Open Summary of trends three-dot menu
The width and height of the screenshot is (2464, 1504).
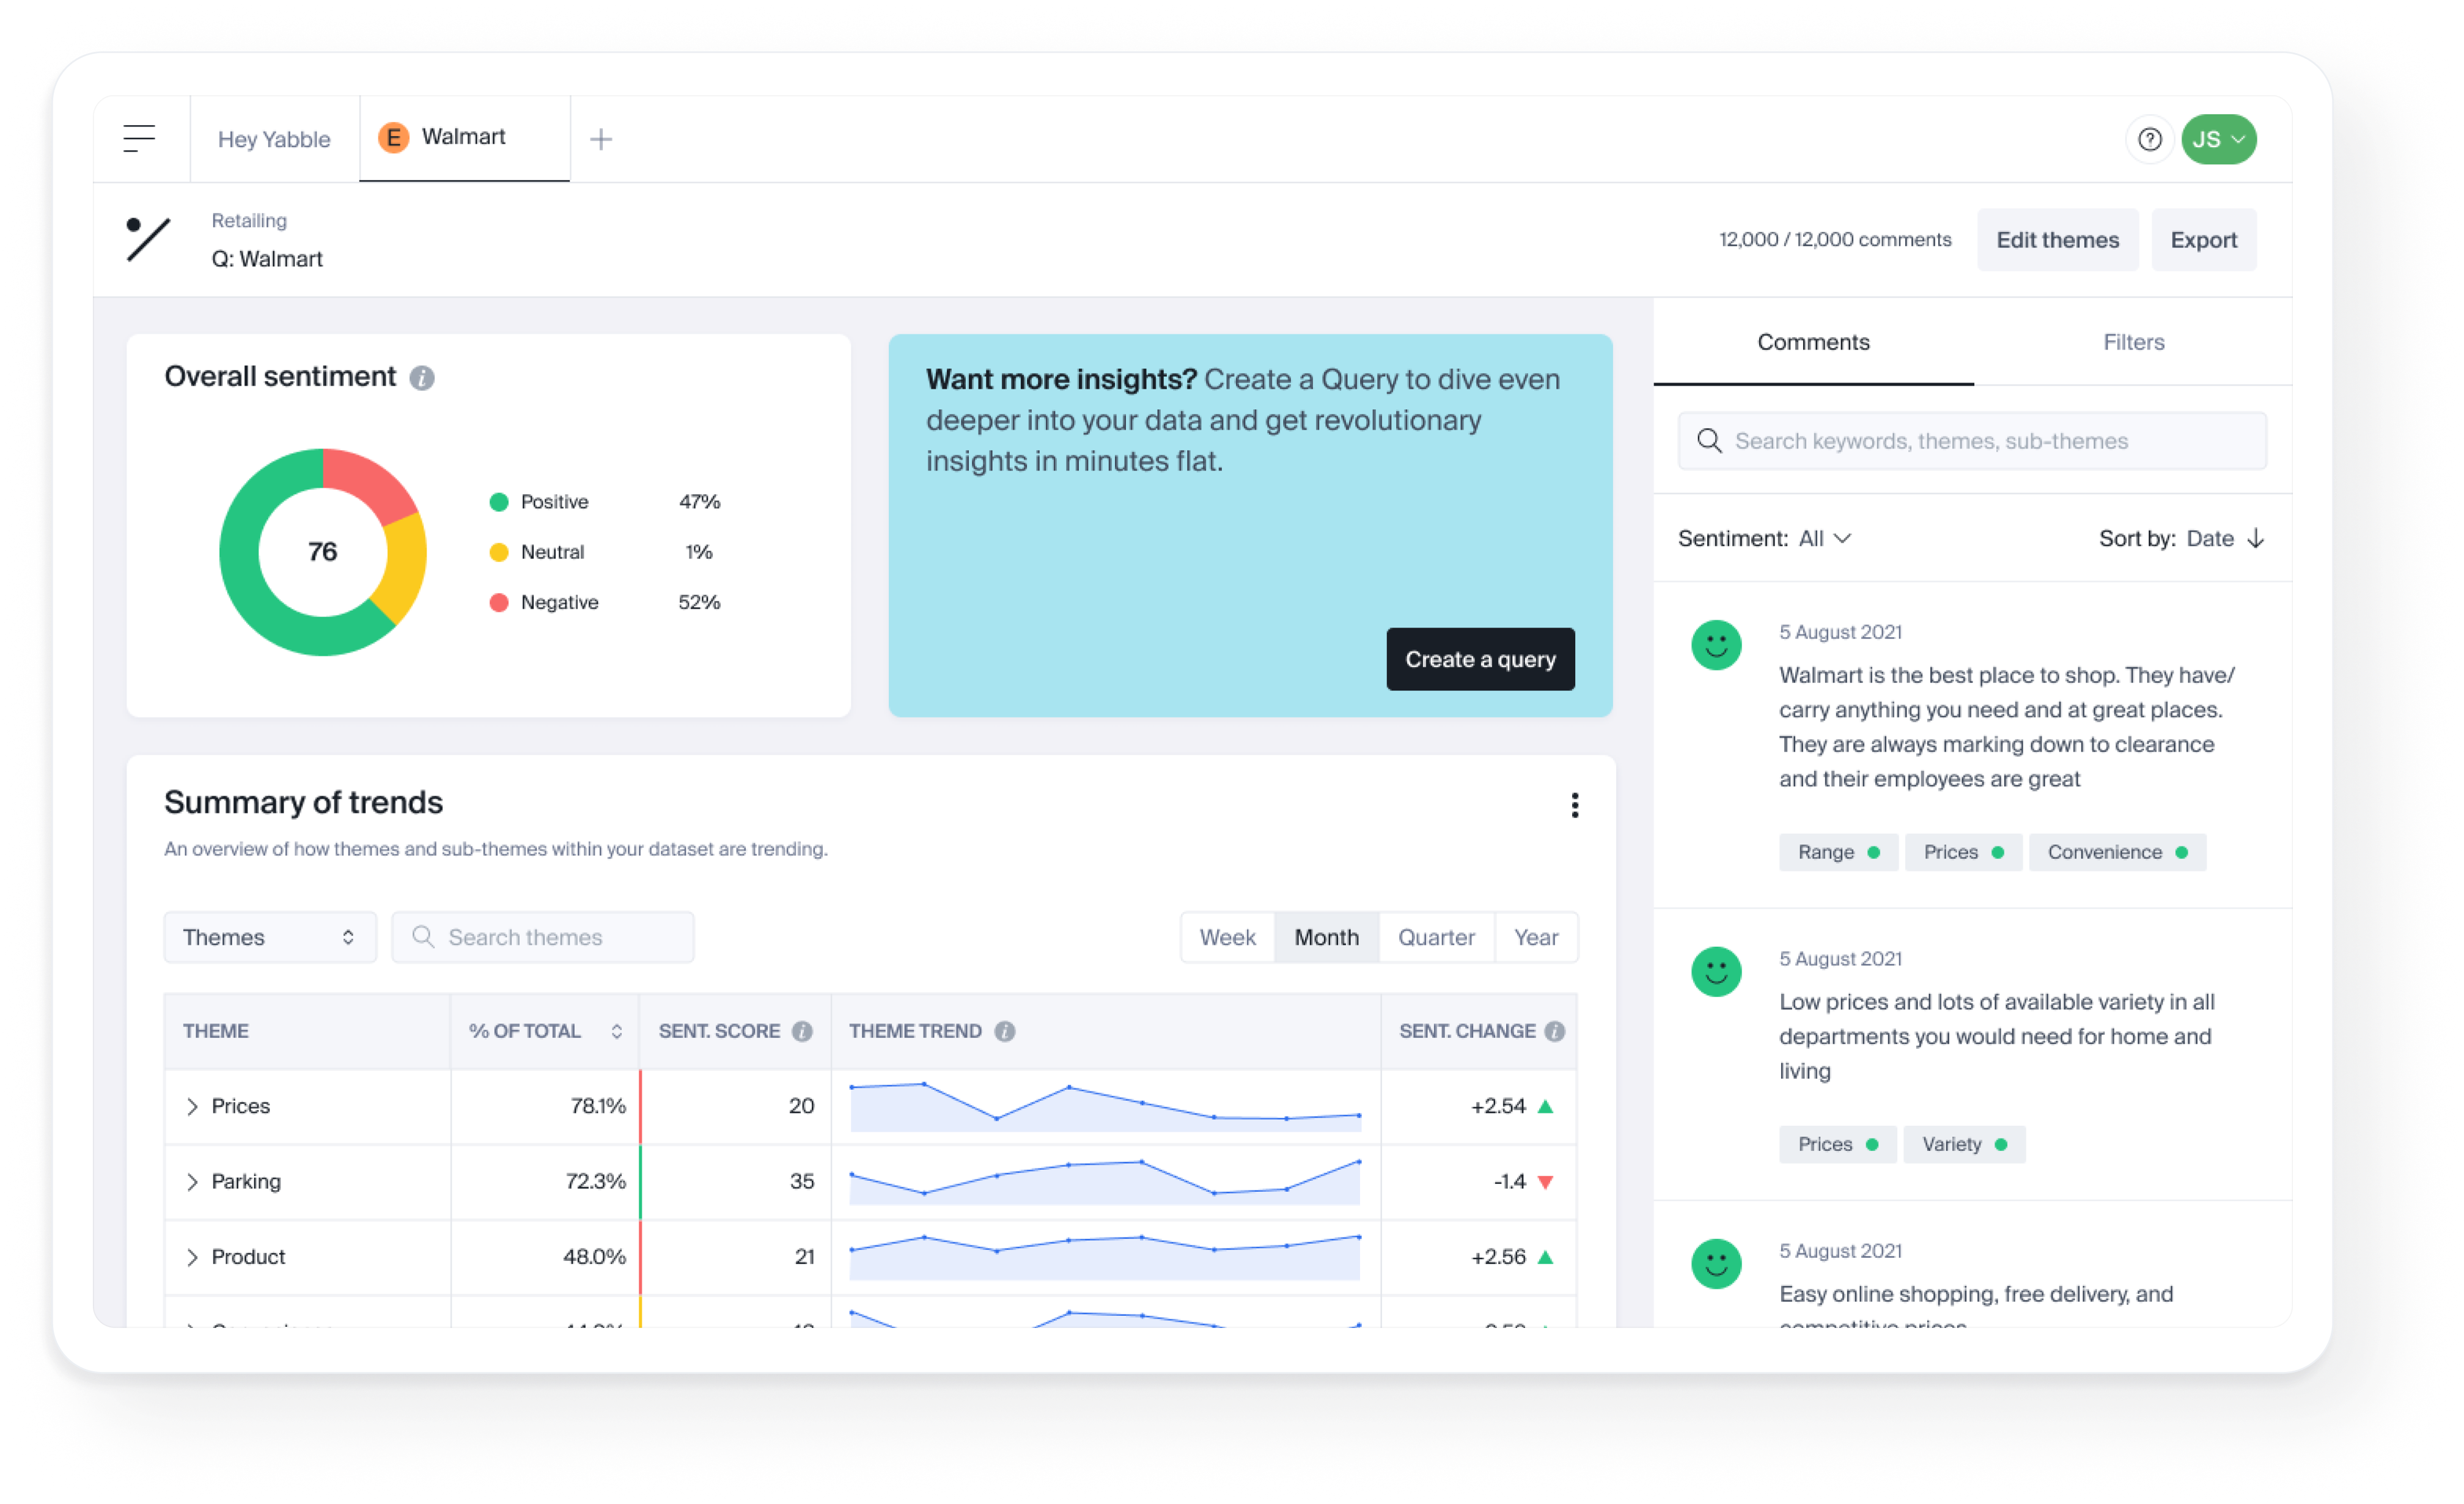click(1574, 805)
